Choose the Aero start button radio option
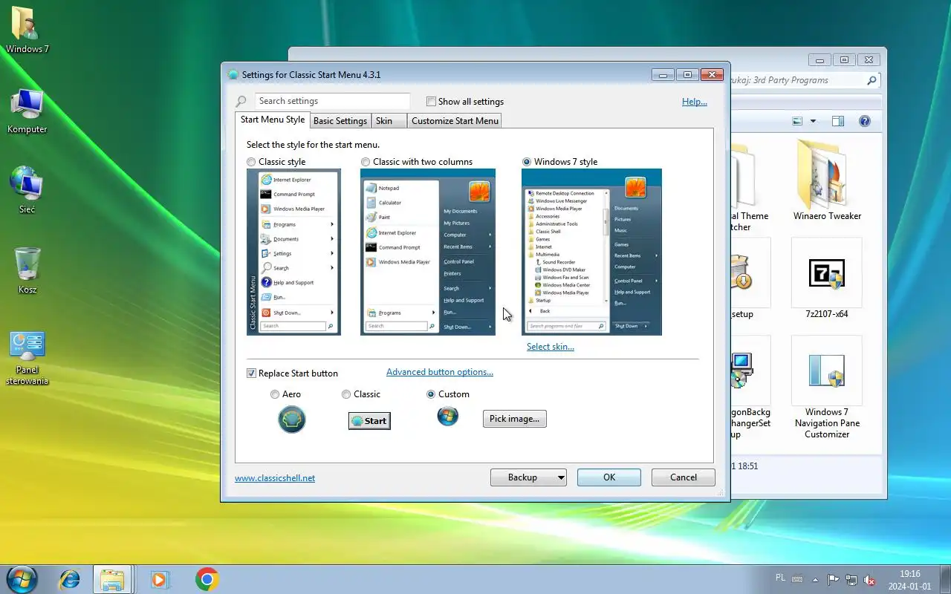This screenshot has height=594, width=951. 275,394
